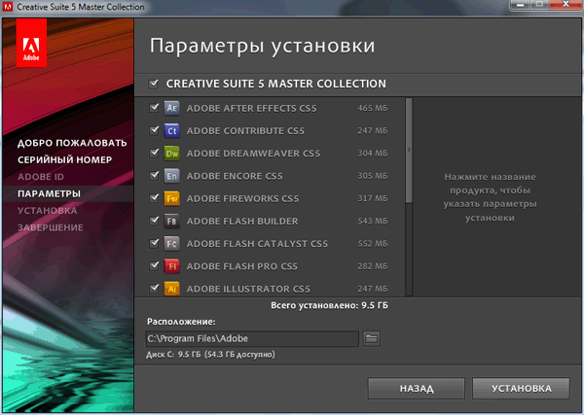The width and height of the screenshot is (584, 415).
Task: Select ЗАВЕРШЕНИЕ step in sidebar
Action: (51, 227)
